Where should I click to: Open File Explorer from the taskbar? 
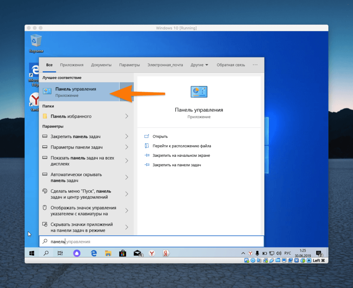(x=108, y=253)
